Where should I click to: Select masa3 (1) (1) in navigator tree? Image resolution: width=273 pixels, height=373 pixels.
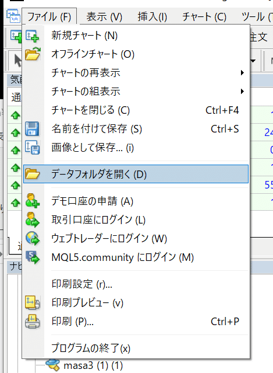[93, 365]
